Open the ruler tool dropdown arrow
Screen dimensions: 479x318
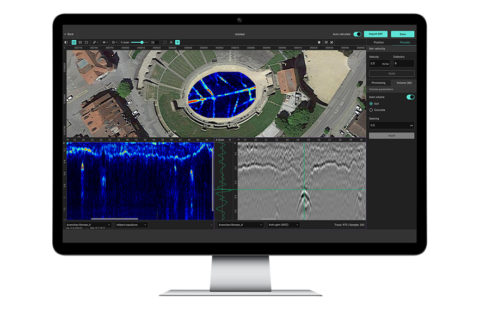[x=98, y=42]
